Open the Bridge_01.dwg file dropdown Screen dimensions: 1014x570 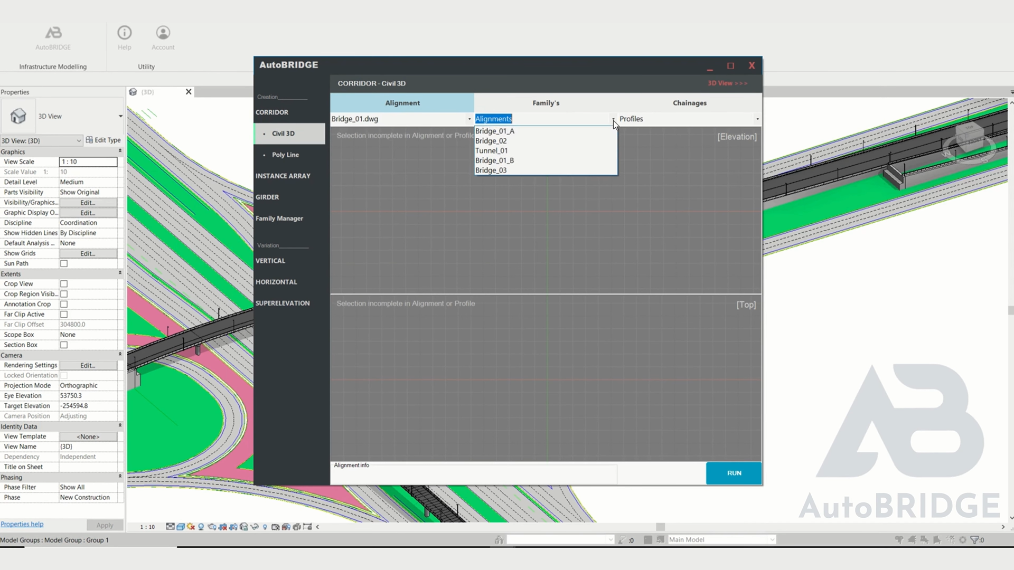click(x=468, y=119)
